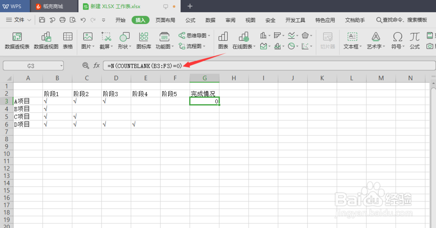The height and width of the screenshot is (228, 436).
Task: Open the 文档助手 ribbon tab
Action: [x=355, y=20]
